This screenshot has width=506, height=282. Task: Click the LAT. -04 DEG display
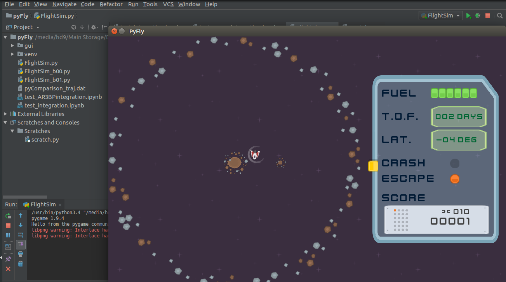tap(459, 140)
